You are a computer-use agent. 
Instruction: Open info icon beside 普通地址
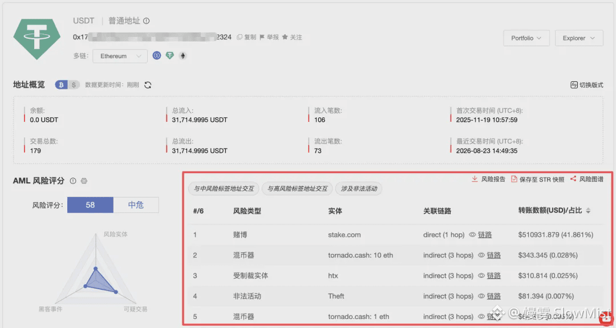(x=147, y=21)
